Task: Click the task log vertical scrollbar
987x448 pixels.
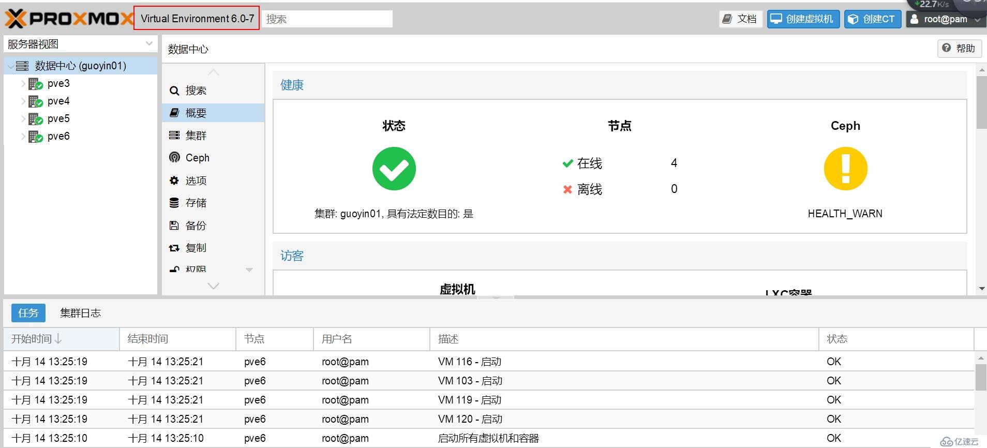Action: [x=981, y=377]
